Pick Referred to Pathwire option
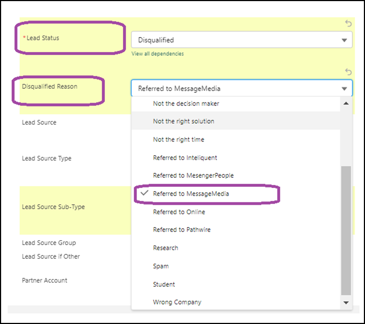Image resolution: width=365 pixels, height=324 pixels. (236, 230)
